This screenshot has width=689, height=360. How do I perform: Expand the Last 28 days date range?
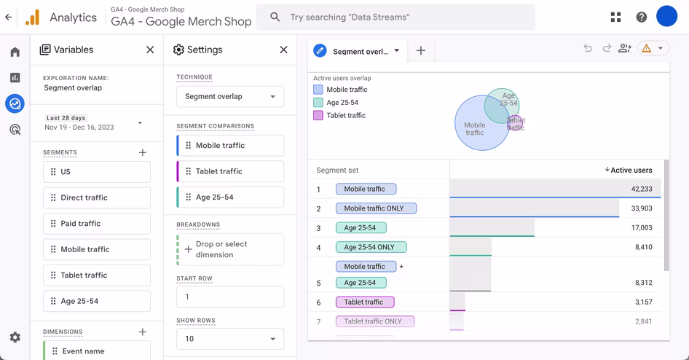[94, 122]
